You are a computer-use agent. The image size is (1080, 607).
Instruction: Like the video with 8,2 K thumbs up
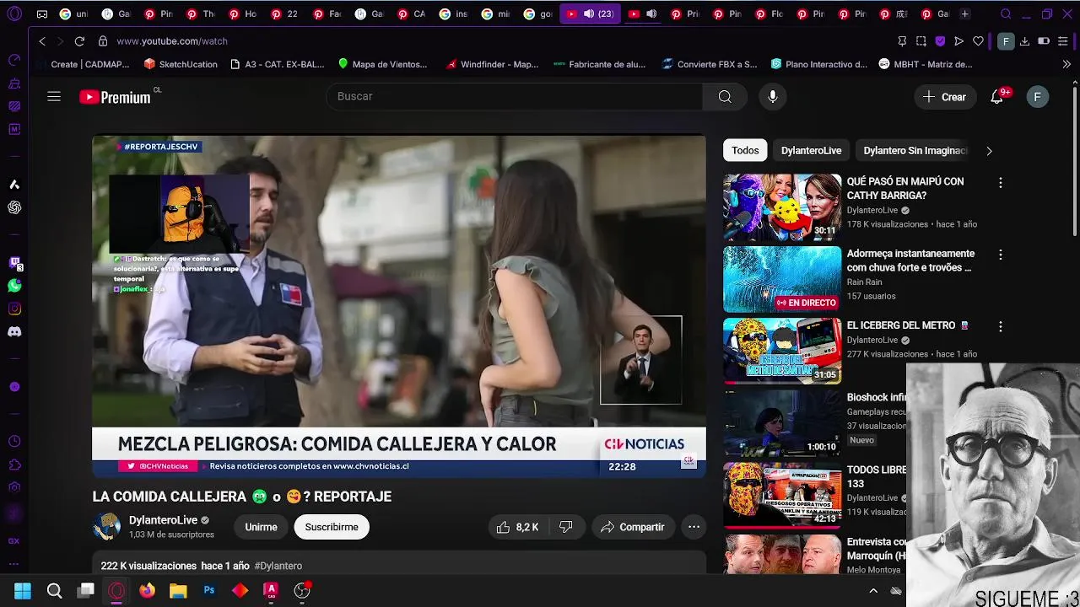click(517, 527)
